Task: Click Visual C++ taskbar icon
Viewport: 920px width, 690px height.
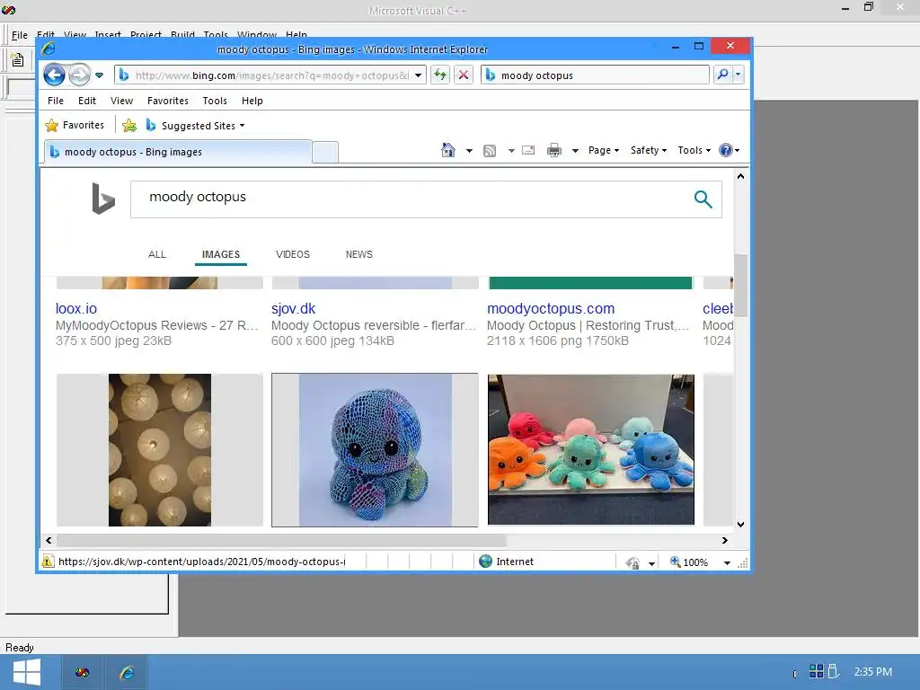Action: [82, 672]
